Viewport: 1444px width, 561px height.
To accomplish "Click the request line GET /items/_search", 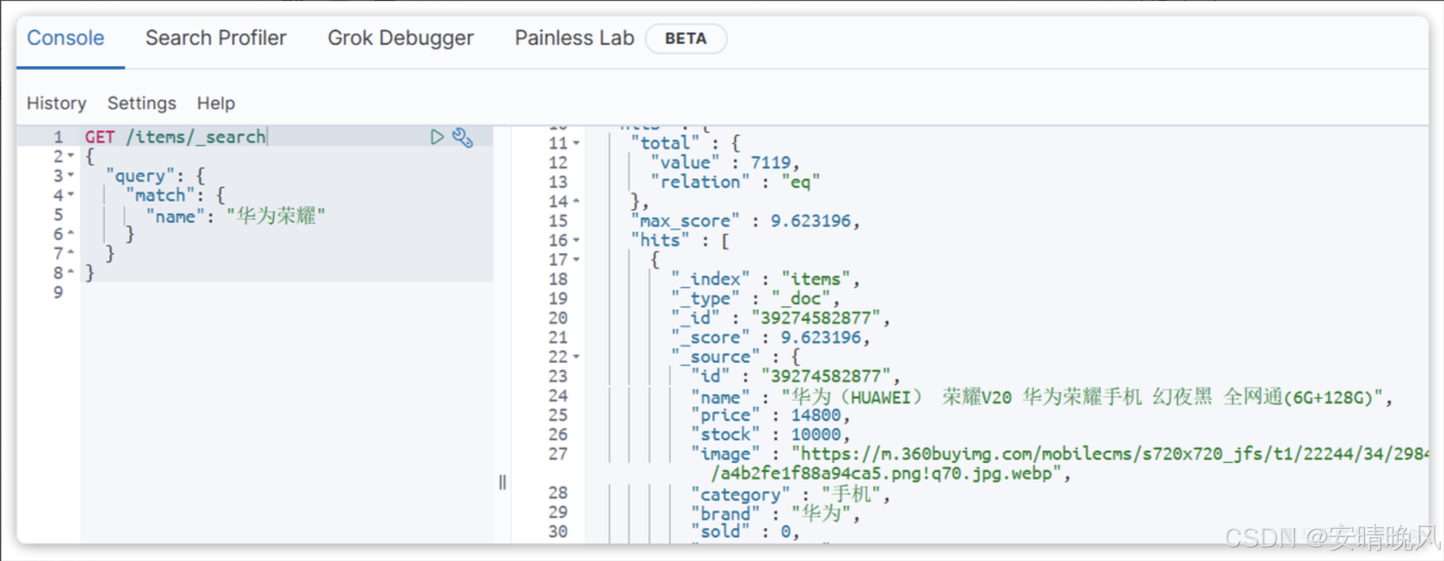I will (x=176, y=137).
